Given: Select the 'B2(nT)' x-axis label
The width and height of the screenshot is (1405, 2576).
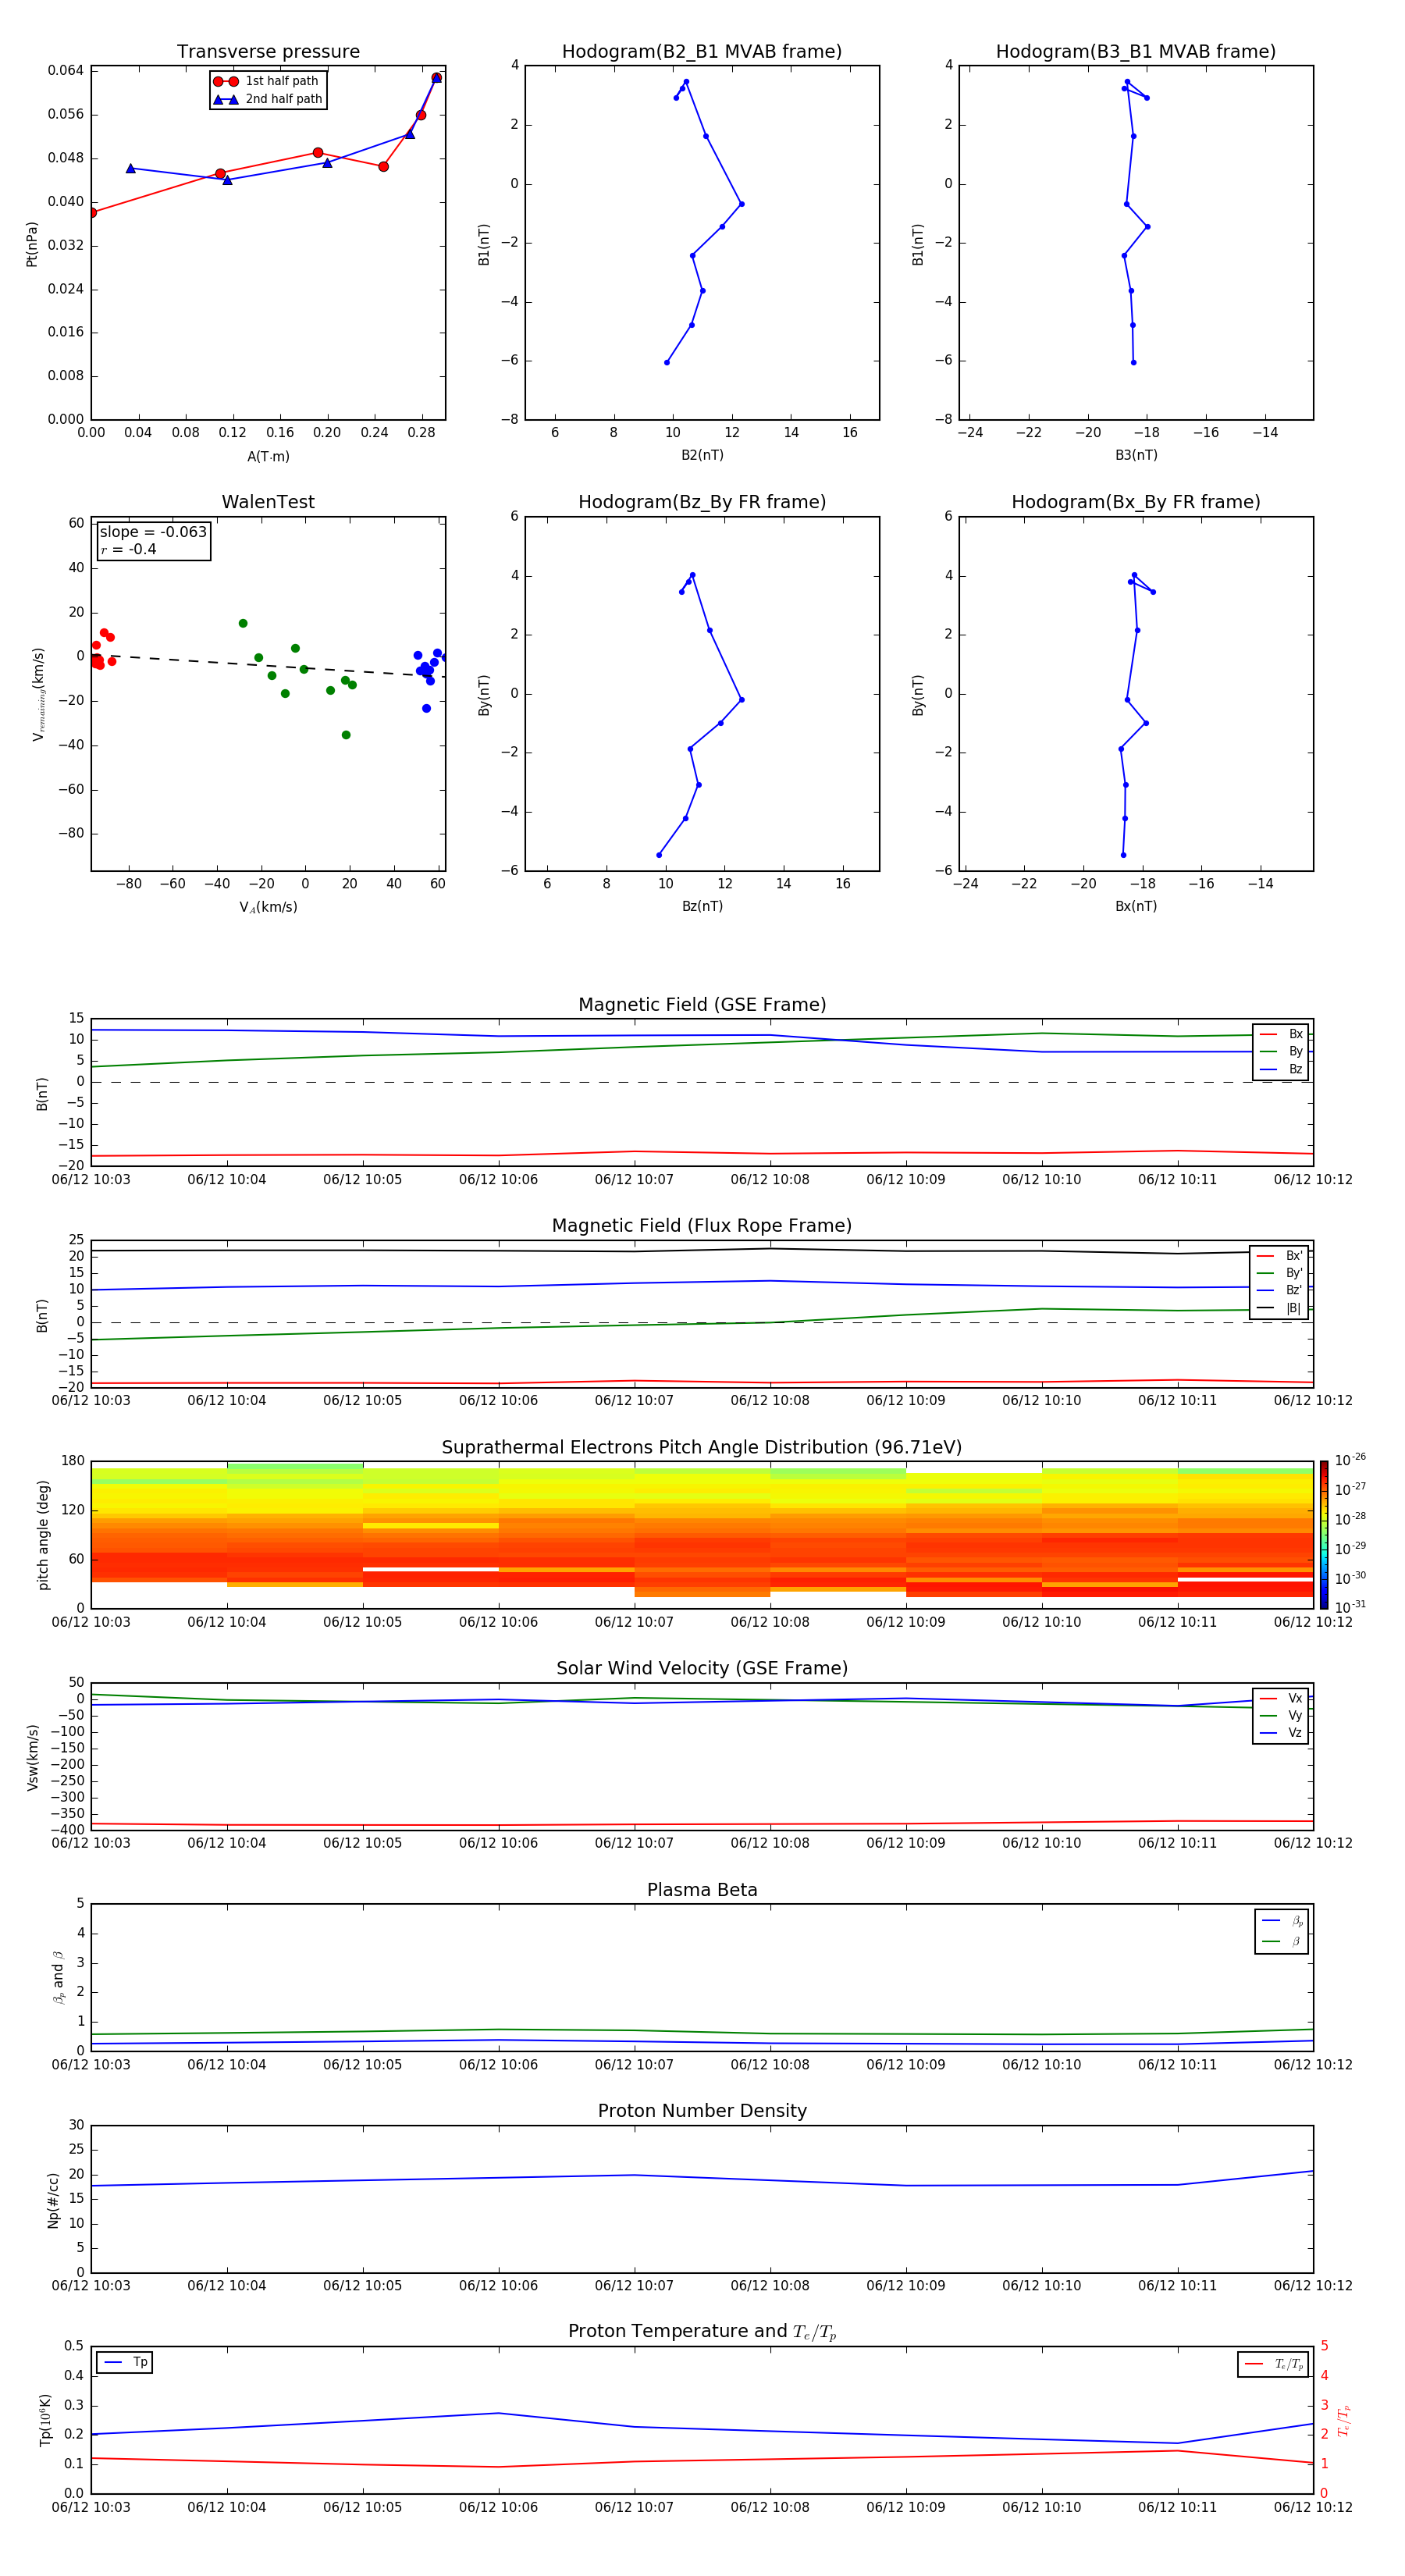Looking at the screenshot, I should [x=702, y=455].
